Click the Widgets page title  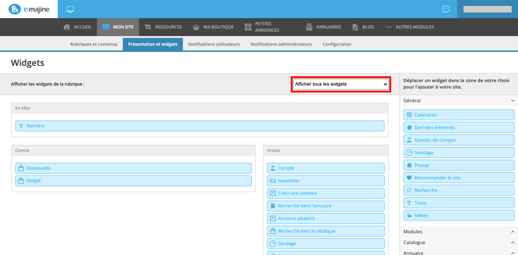[27, 63]
